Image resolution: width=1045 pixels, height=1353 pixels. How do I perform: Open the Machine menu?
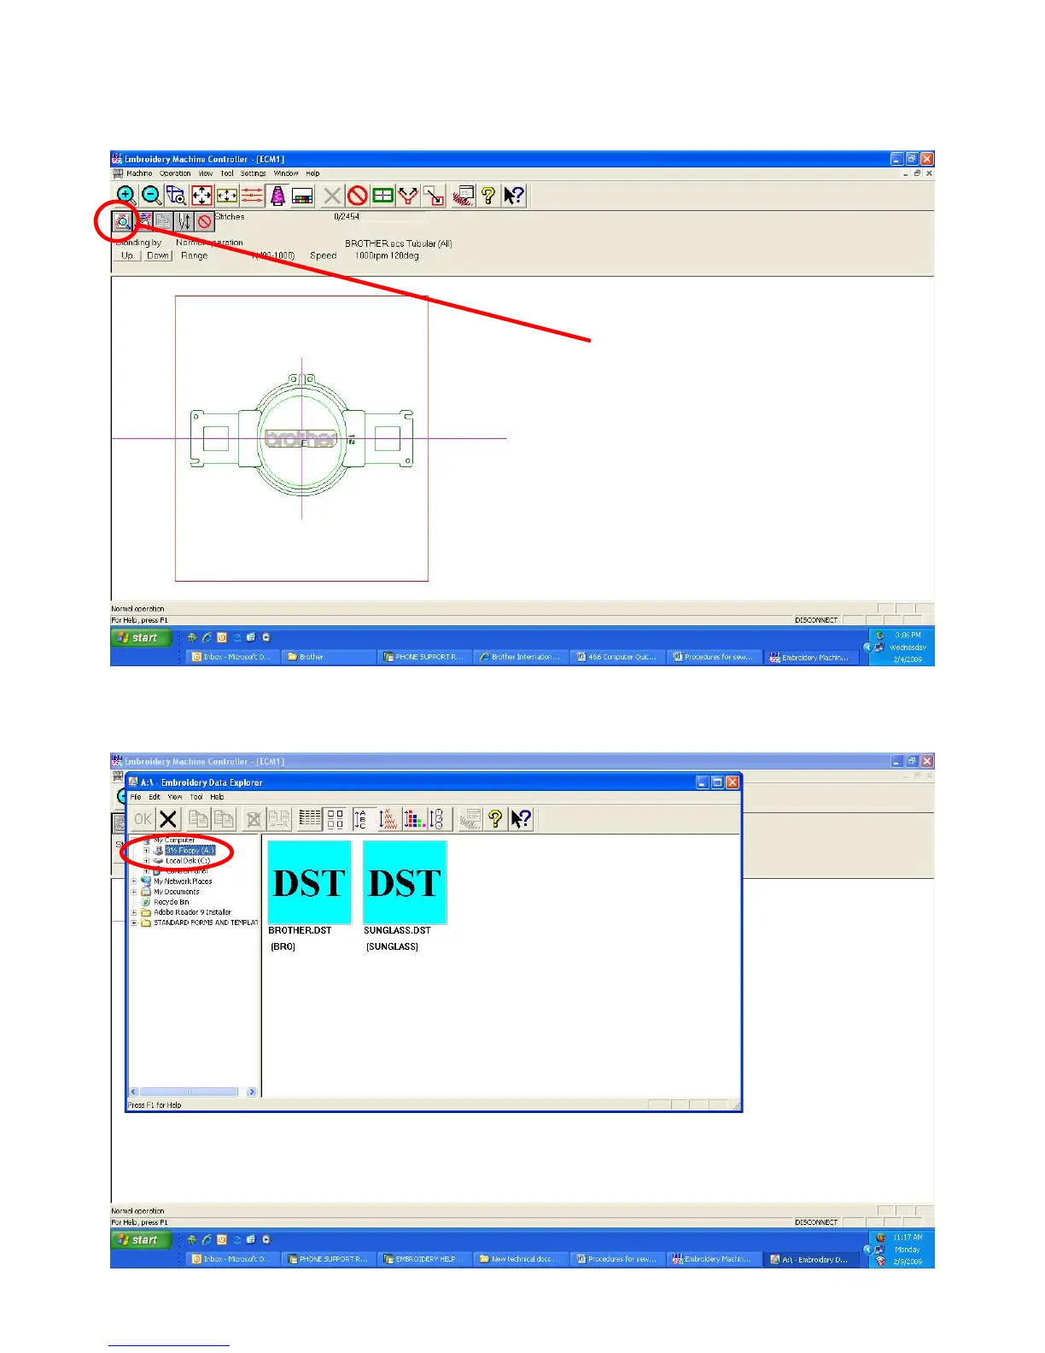tap(139, 173)
